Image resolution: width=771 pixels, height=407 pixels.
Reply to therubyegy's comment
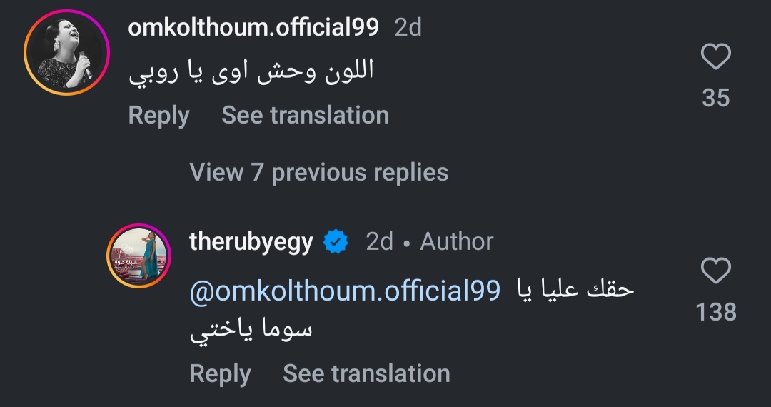[220, 373]
